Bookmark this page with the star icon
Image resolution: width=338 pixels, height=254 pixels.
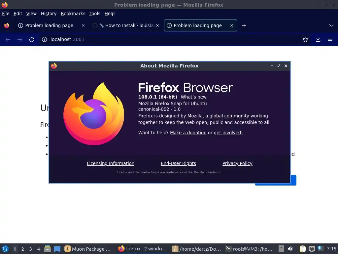pos(305,39)
